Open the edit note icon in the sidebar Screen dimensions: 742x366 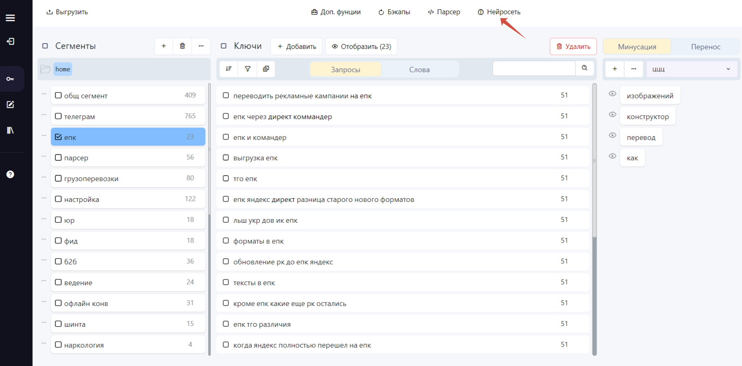(10, 104)
